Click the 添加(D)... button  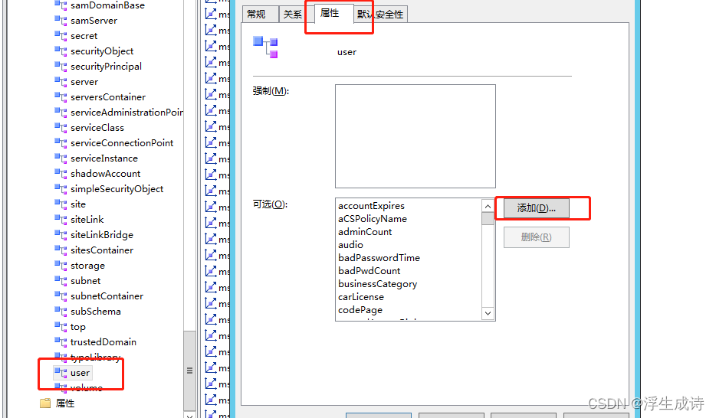tap(537, 208)
